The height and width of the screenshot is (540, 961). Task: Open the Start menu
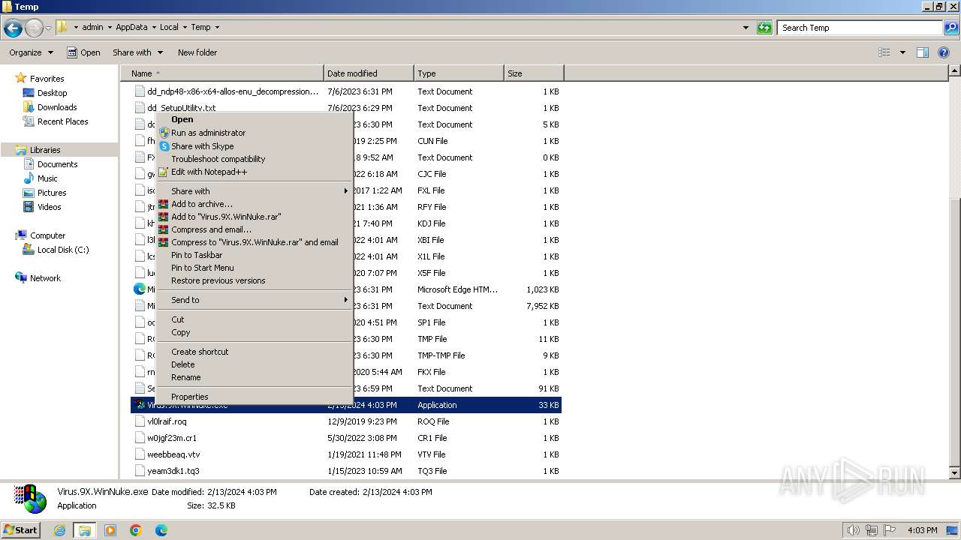(21, 530)
